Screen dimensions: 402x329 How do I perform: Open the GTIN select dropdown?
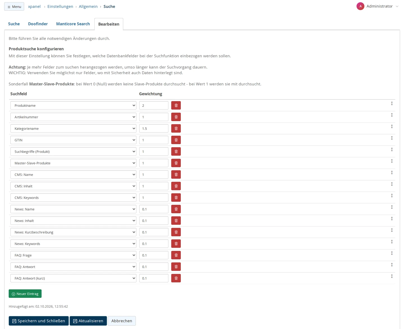pyautogui.click(x=73, y=140)
